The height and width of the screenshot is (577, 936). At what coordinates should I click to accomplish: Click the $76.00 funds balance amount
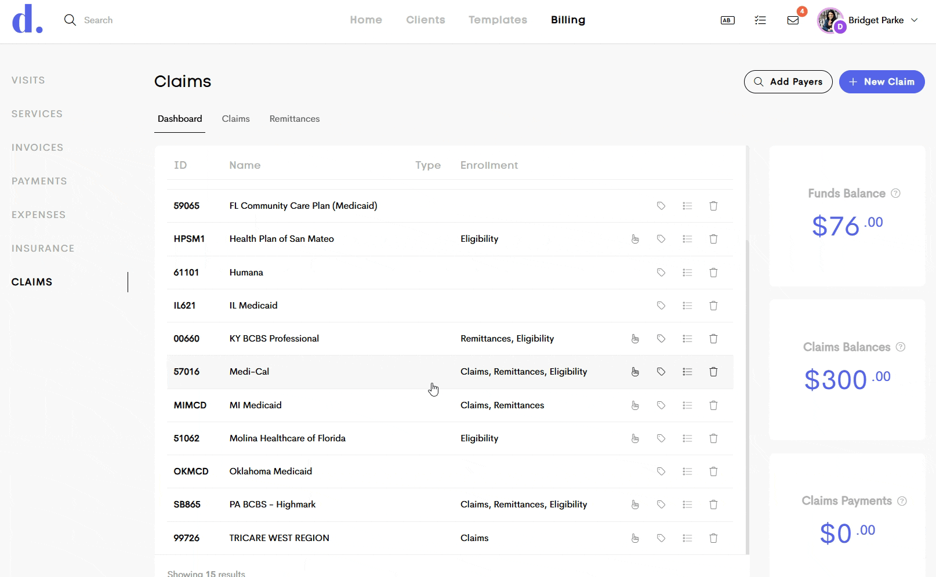pyautogui.click(x=847, y=226)
